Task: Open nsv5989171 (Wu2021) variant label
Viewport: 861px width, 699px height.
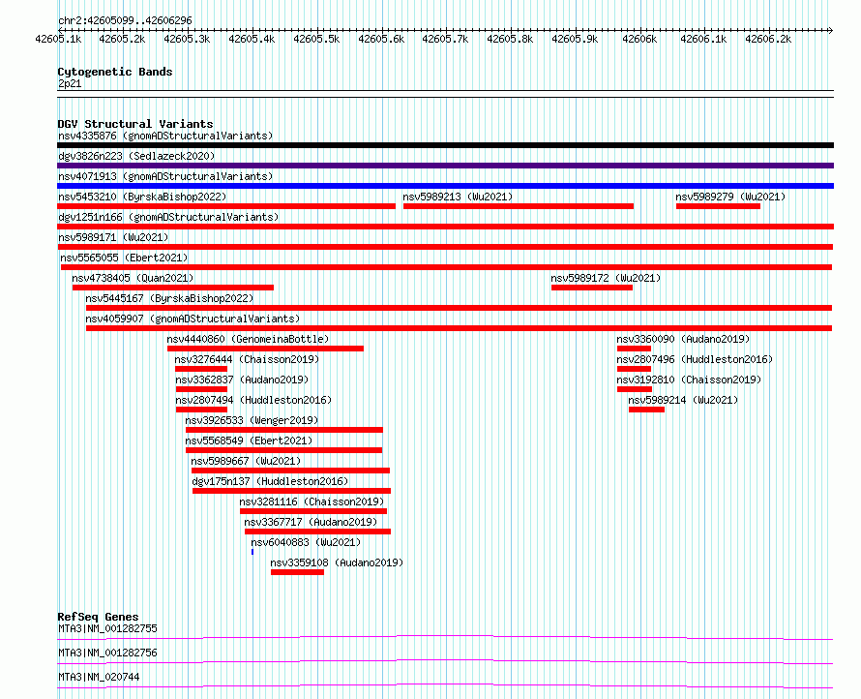Action: coord(113,237)
